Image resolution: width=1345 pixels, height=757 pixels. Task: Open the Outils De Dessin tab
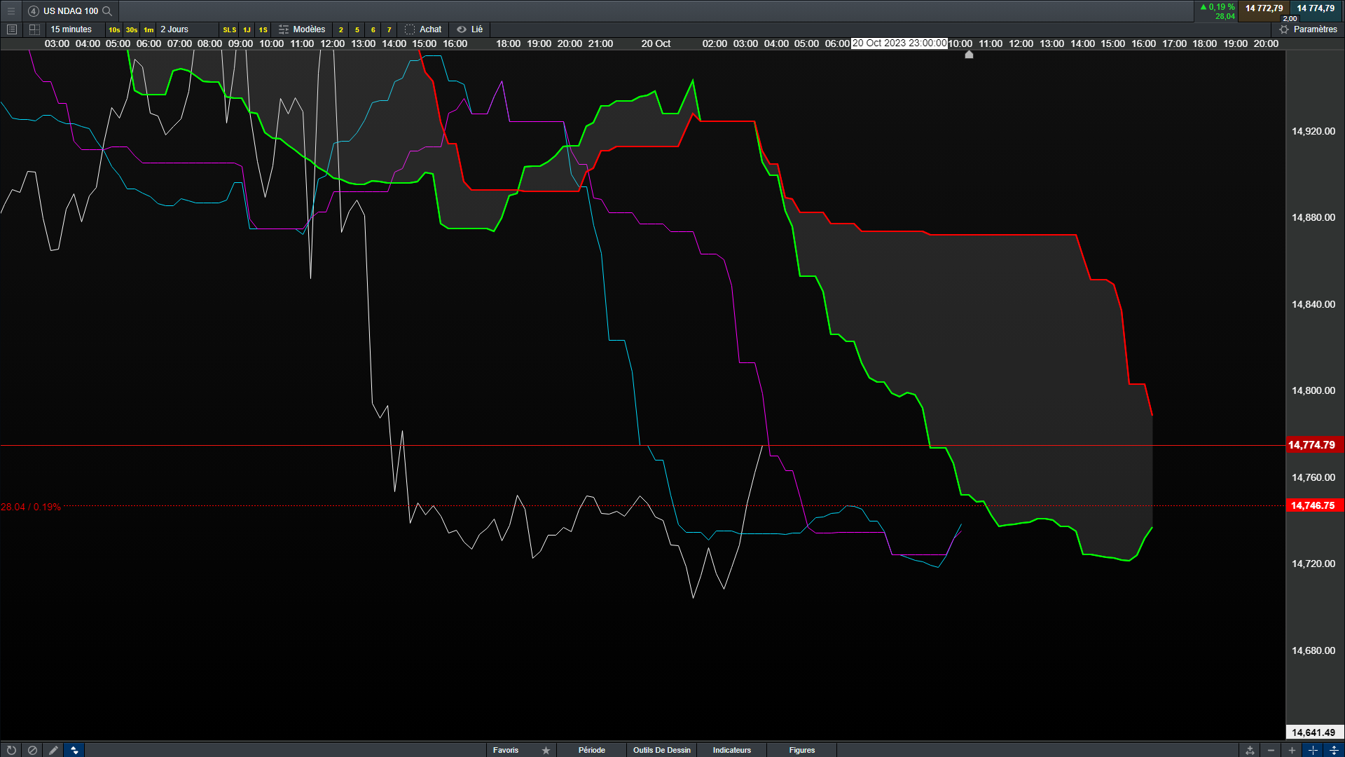tap(661, 750)
